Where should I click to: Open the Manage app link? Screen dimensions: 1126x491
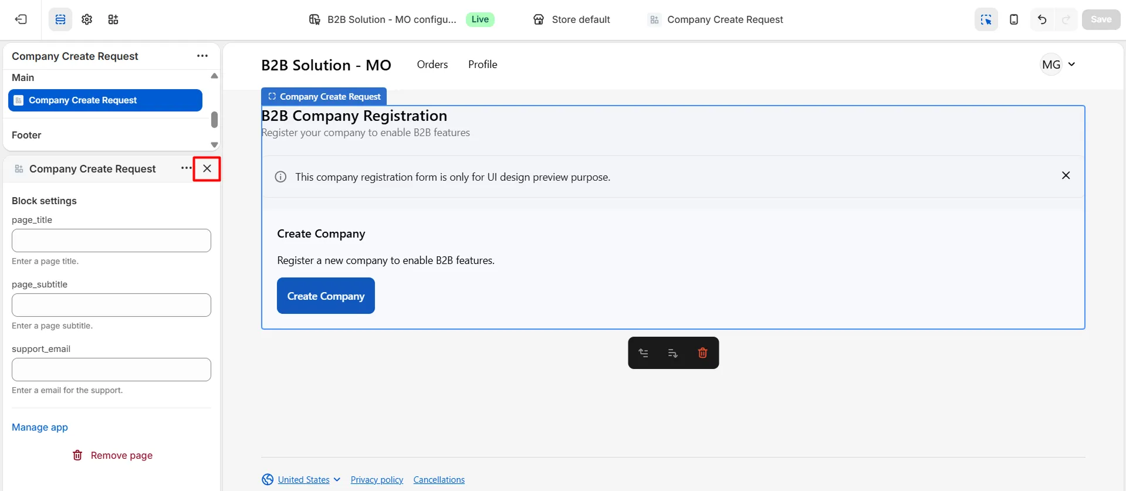click(x=40, y=427)
